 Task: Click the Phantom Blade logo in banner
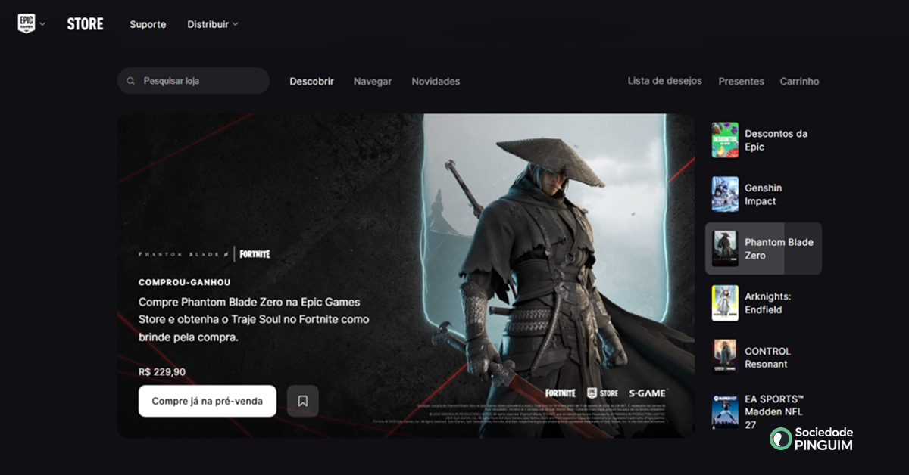click(183, 254)
